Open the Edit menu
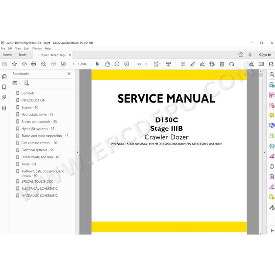The height and width of the screenshot is (275, 275). tap(10, 48)
